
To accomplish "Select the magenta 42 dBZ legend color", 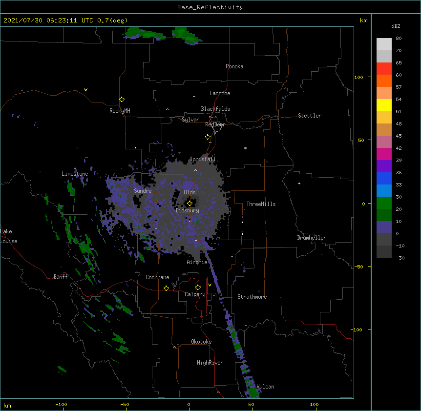I will tap(384, 154).
